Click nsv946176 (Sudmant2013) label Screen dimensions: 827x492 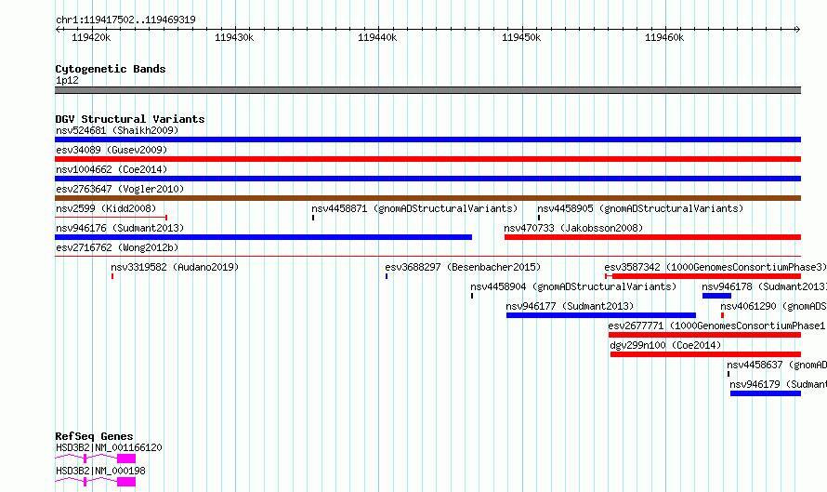tap(120, 228)
